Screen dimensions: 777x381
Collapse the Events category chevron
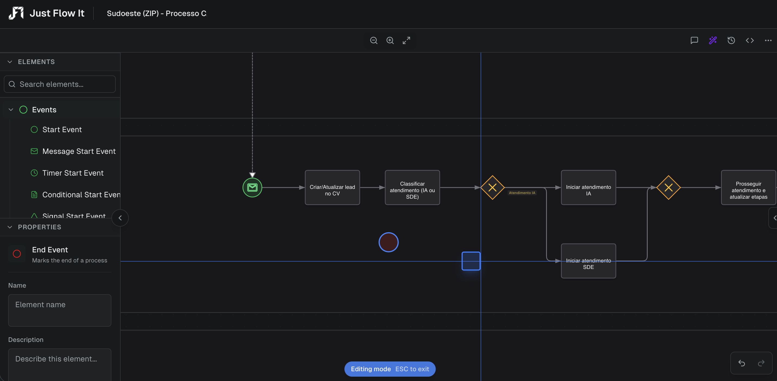11,110
